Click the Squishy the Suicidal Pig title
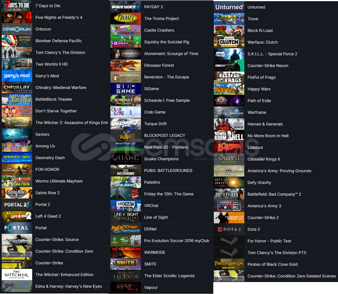The width and height of the screenshot is (338, 294). (x=167, y=42)
